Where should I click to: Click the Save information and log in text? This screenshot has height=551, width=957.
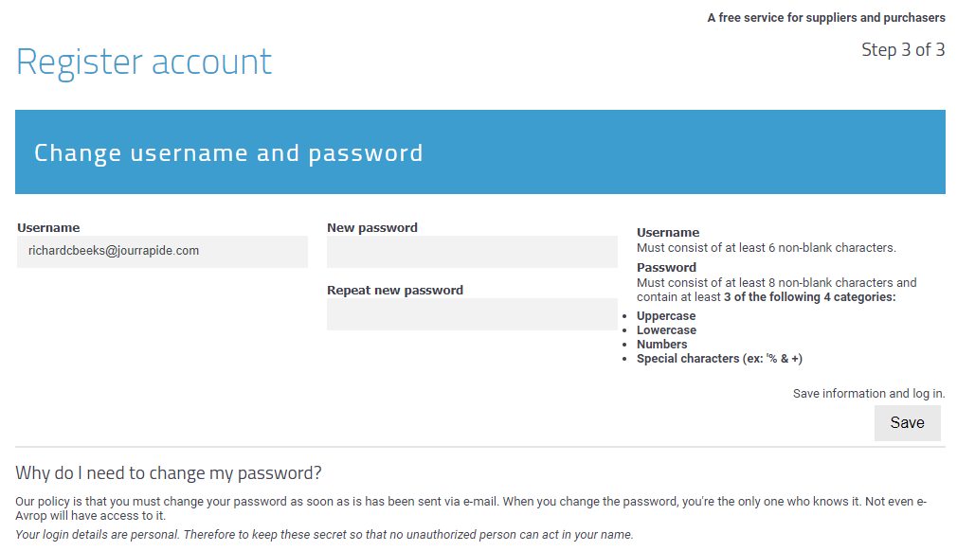(x=869, y=393)
